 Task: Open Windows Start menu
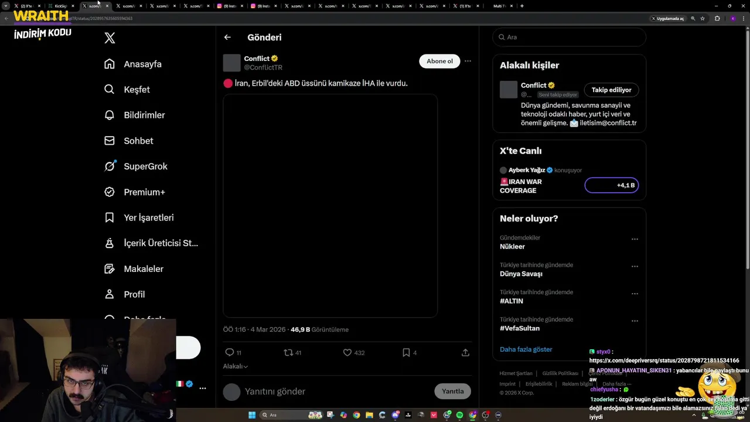click(x=252, y=415)
